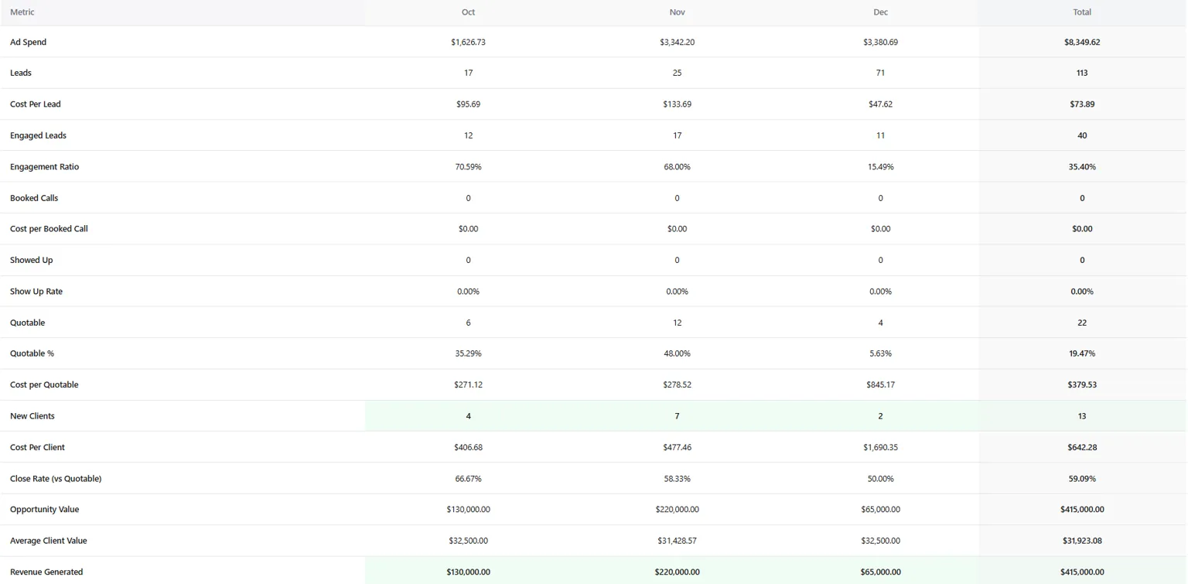Click total cost per quotable $379.53
This screenshot has height=584, width=1188.
(1082, 385)
